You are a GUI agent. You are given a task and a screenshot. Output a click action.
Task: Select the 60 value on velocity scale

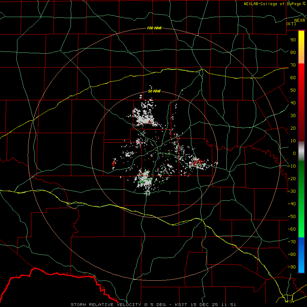pos(293,77)
